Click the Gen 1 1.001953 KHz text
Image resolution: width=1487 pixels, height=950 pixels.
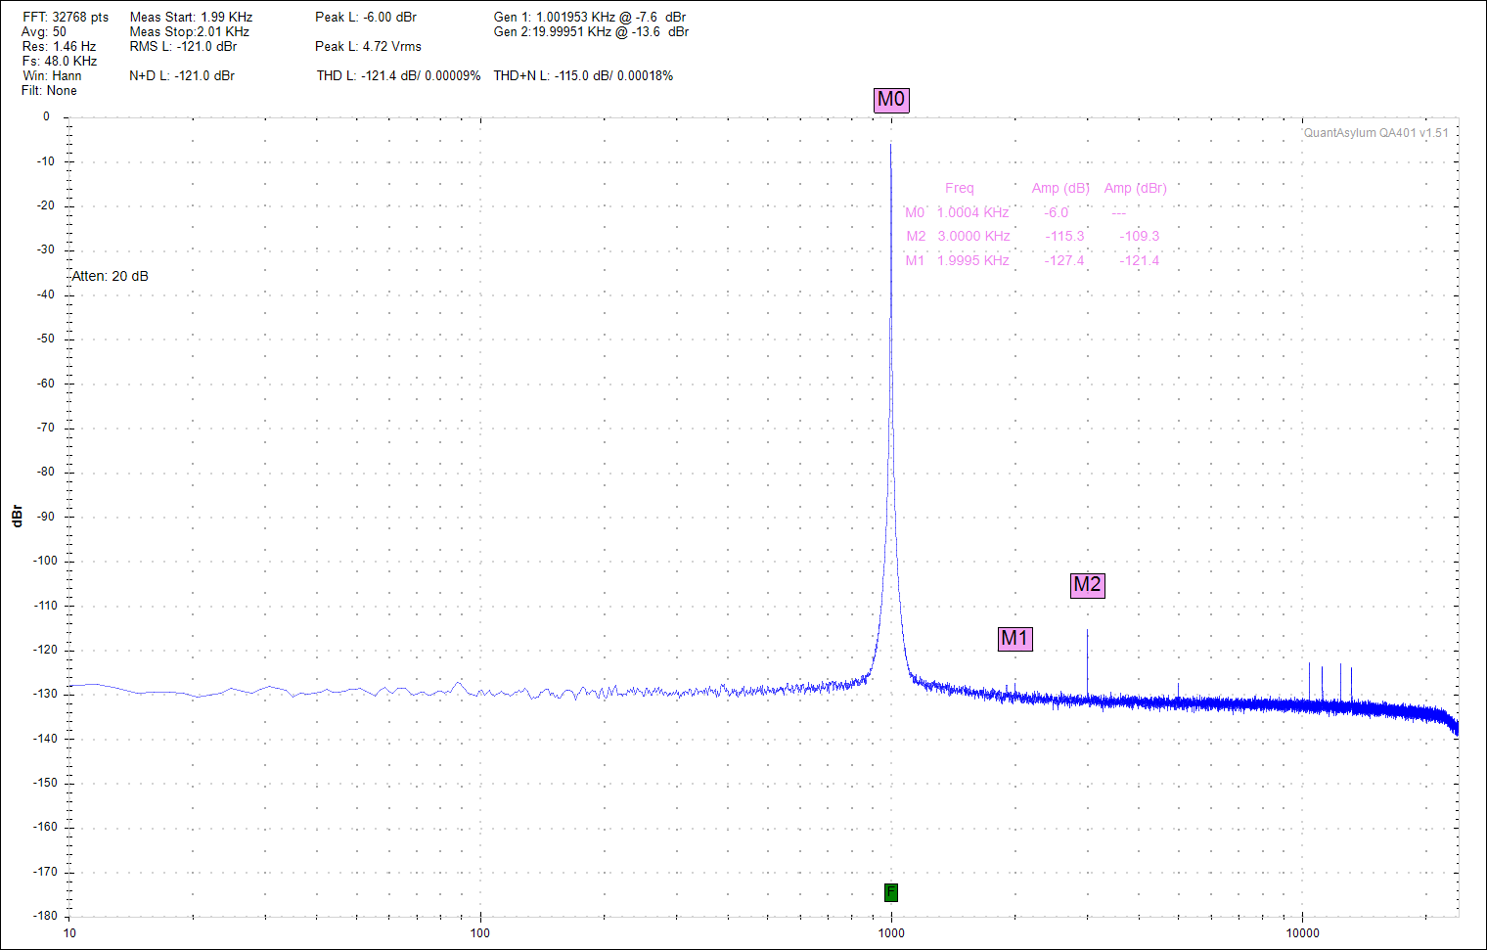pos(590,18)
